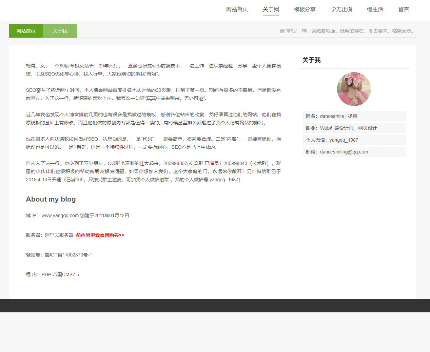Click the sidebar 关于我 heading
This screenshot has width=430, height=352.
click(x=311, y=60)
